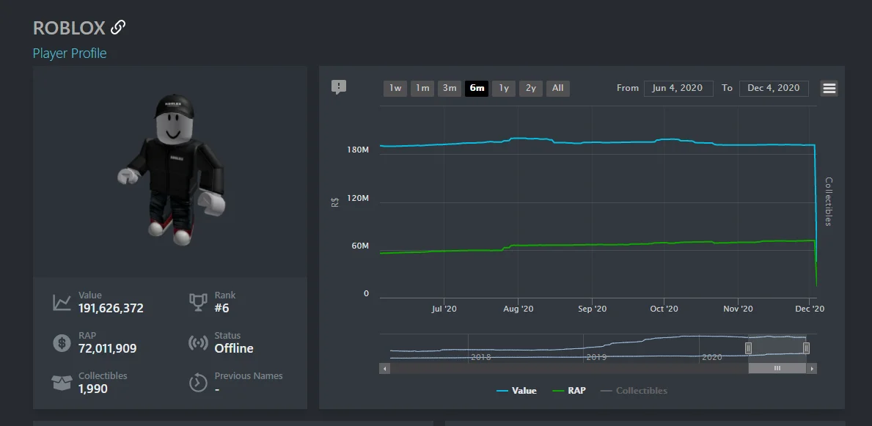Click the Nov '20 axis label

738,309
